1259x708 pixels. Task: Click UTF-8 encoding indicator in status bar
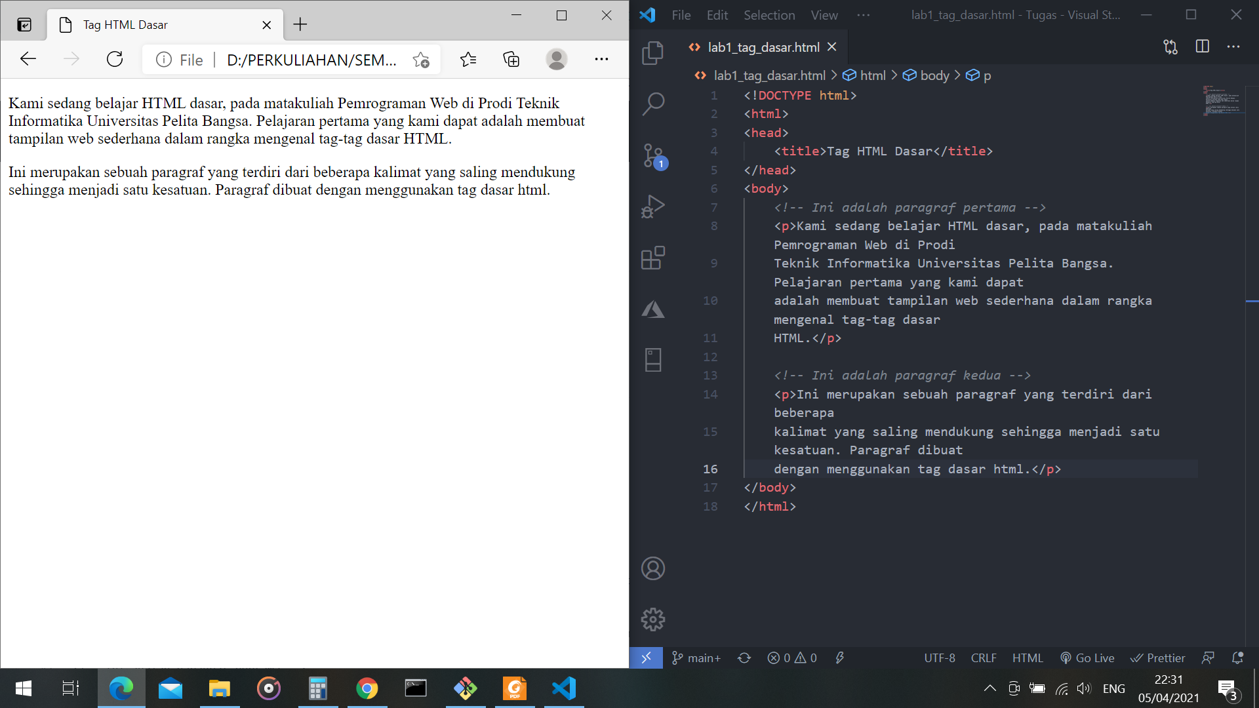pos(940,658)
